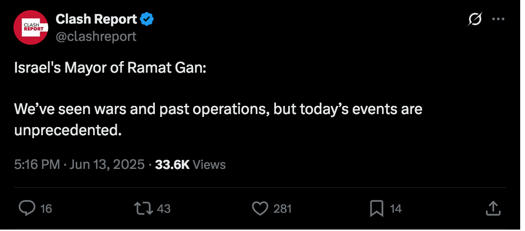Click the blue verified badge
525x231 pixels.
click(x=147, y=19)
